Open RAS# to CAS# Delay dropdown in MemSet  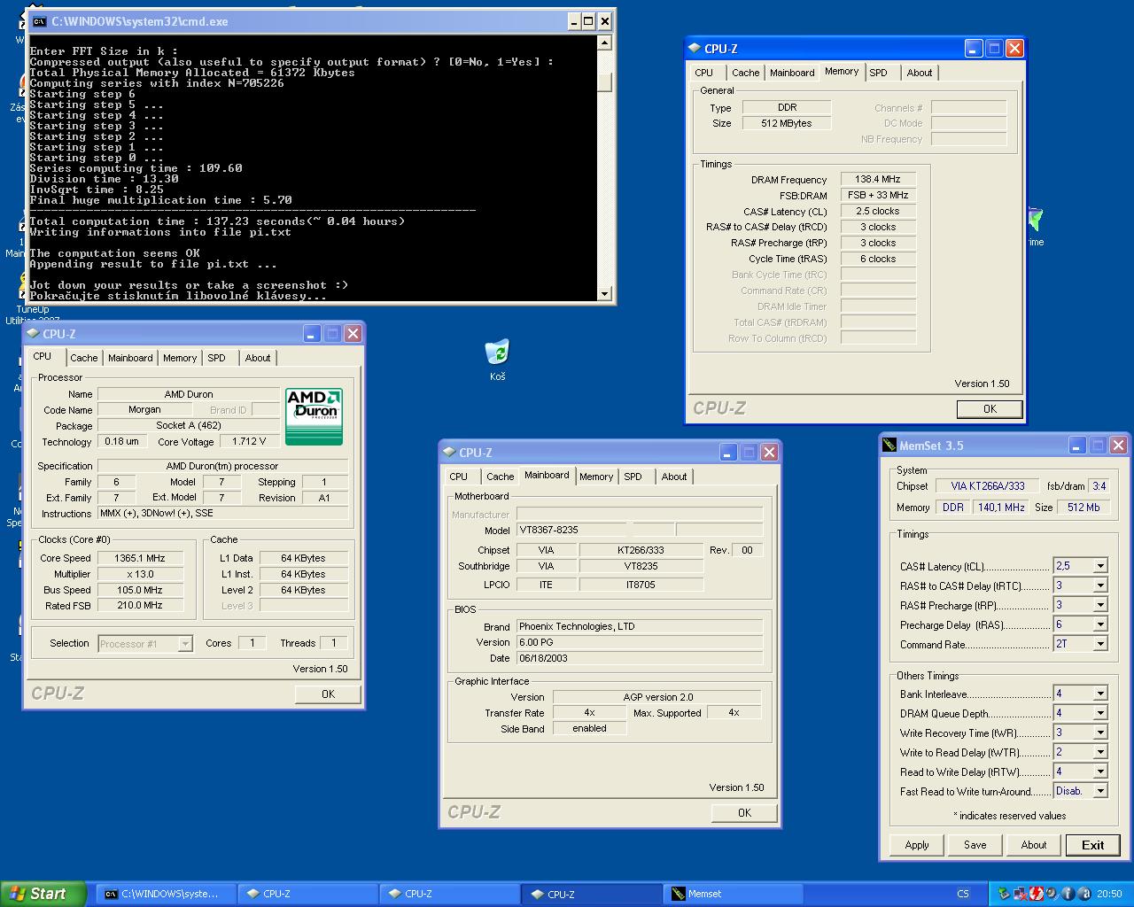click(1100, 585)
